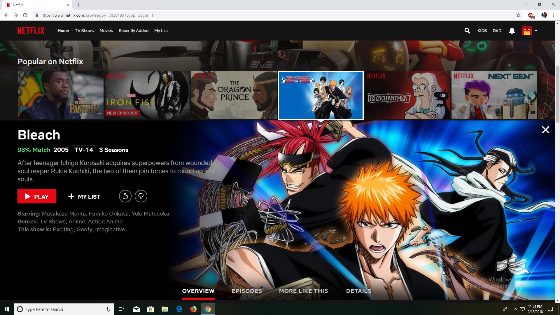
Task: Open the Anime genre link
Action: [77, 222]
